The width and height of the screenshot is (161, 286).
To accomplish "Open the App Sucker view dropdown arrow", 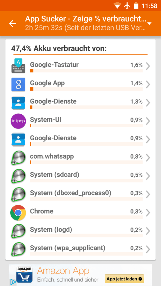I will 149,24.
